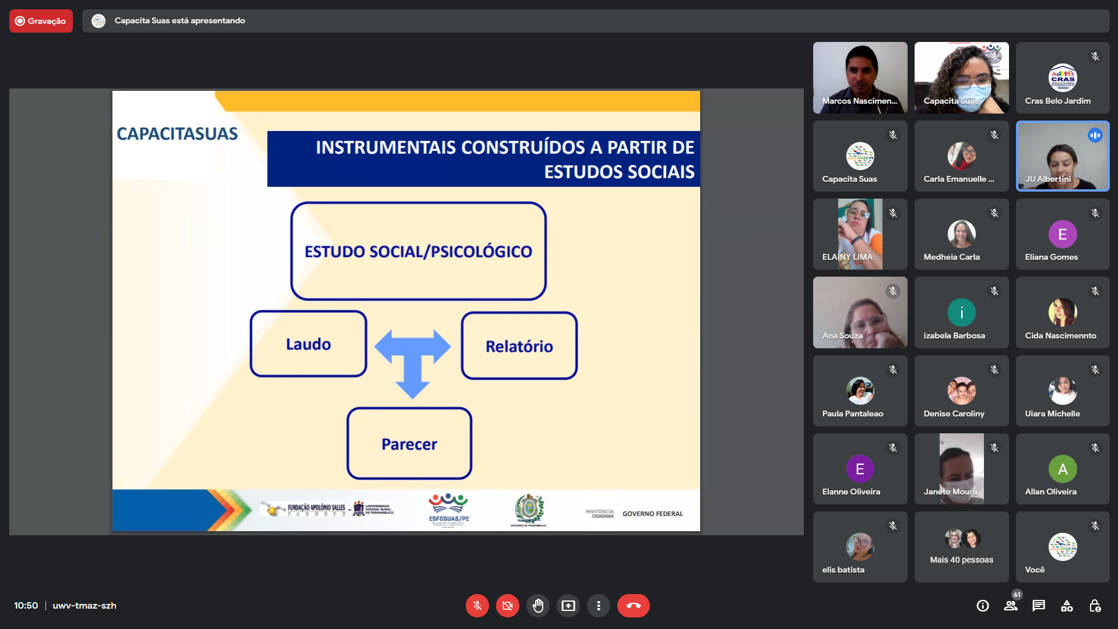Click the red Gravação recording indicator

(41, 21)
